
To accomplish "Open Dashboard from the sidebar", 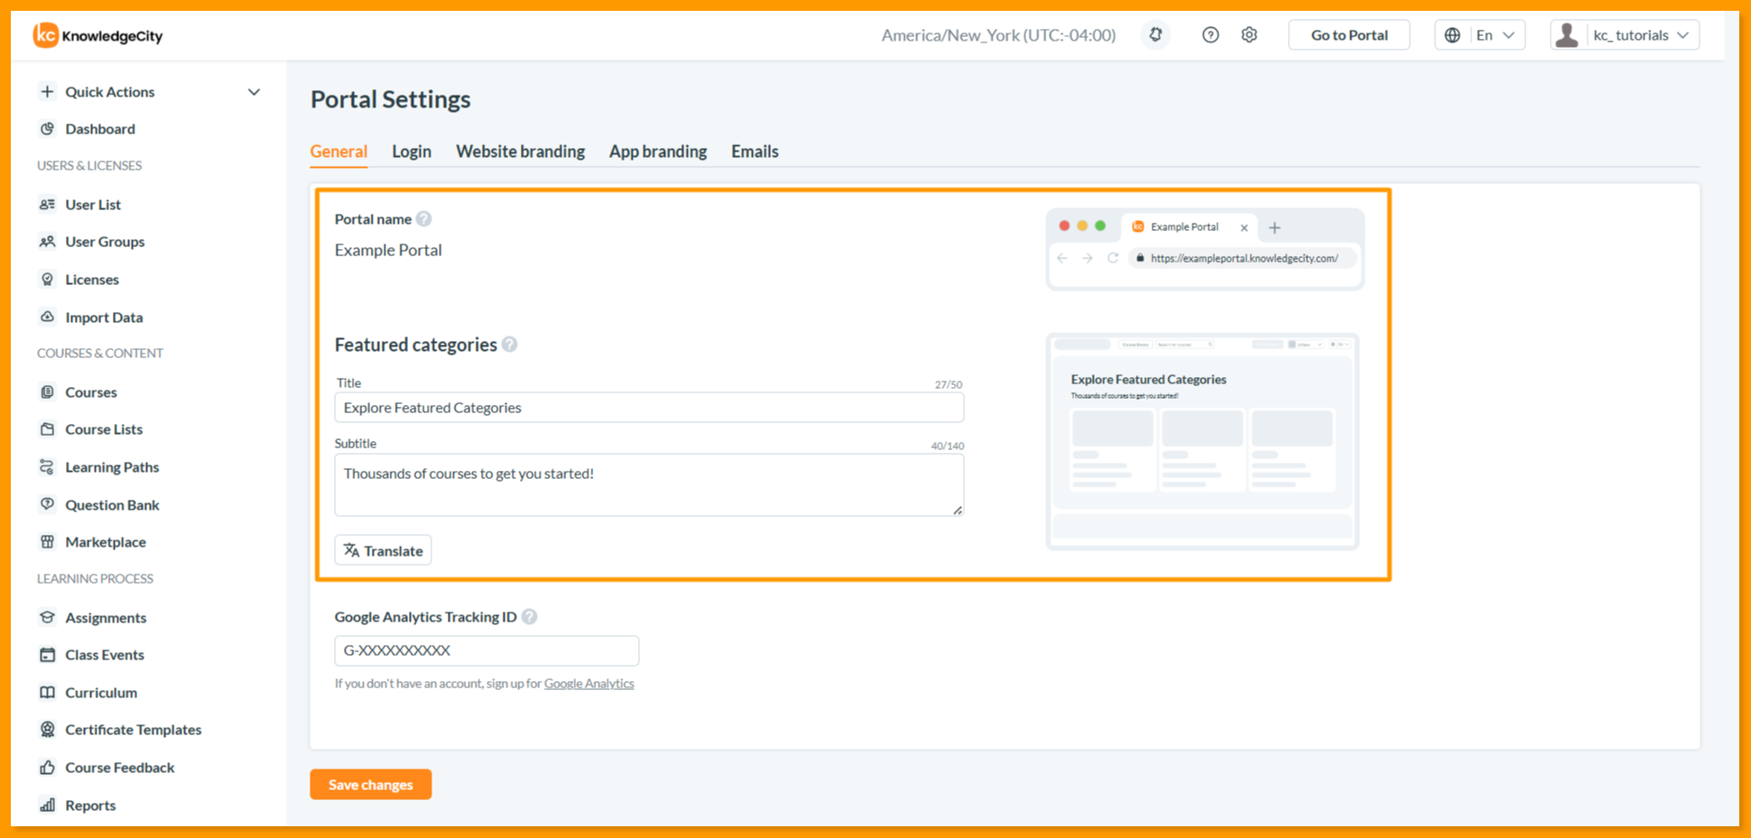I will tap(99, 129).
